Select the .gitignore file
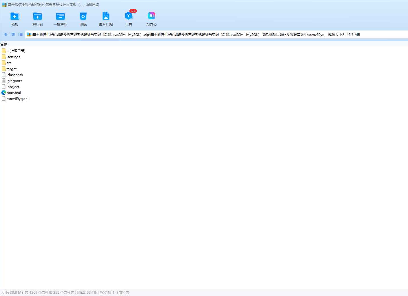 click(12, 81)
